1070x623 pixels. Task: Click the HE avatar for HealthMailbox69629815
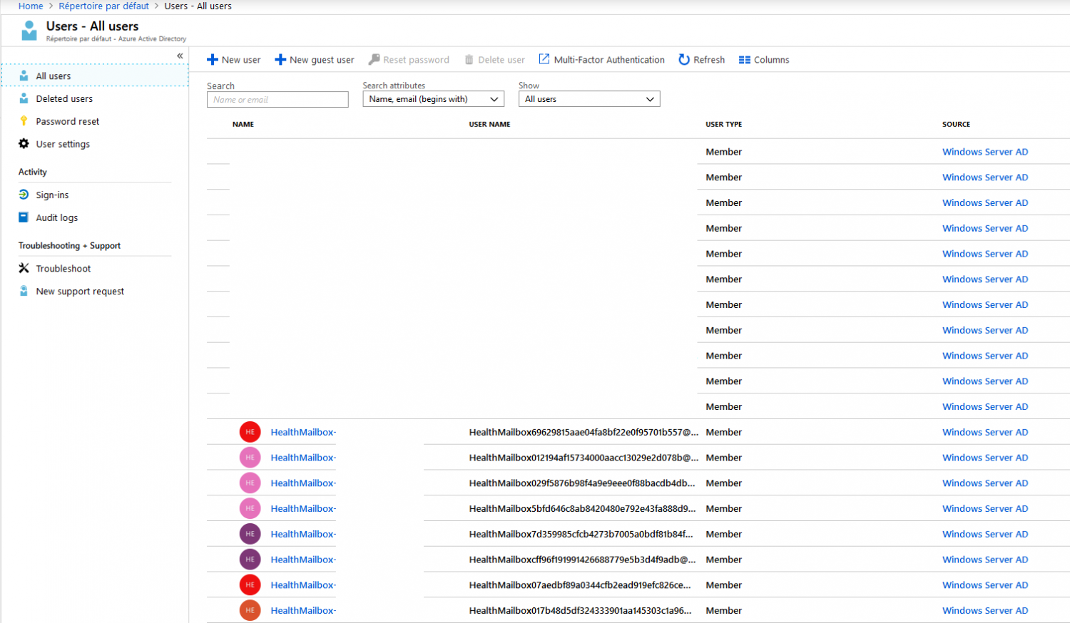tap(250, 432)
